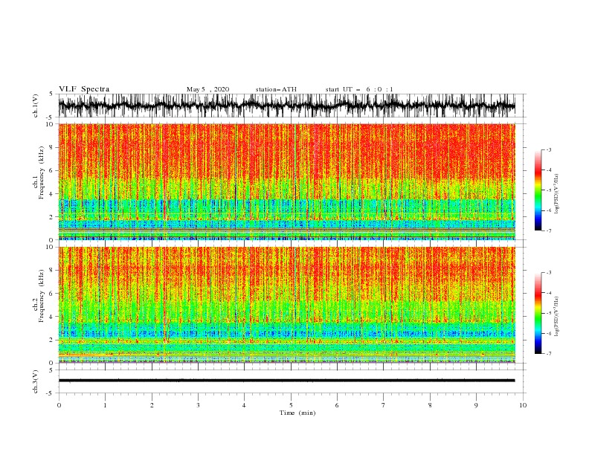Click the "6" kHz tick on ch.2 axis
Viewport: 589px width, 455px height.
tap(52, 293)
